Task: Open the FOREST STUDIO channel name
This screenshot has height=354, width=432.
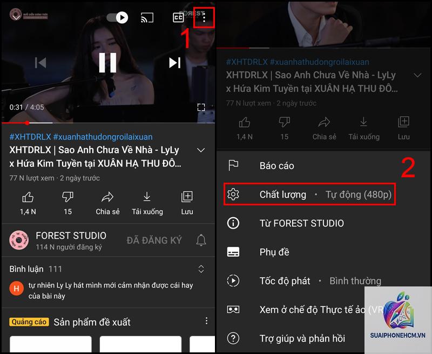Action: [71, 236]
